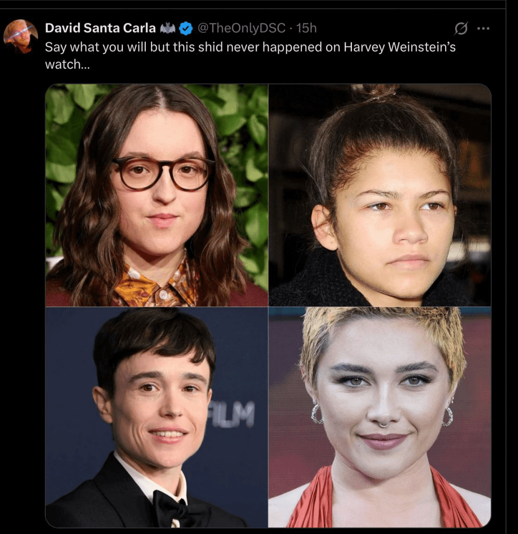The width and height of the screenshot is (518, 534).
Task: Click the 15h post timestamp
Action: tap(306, 28)
